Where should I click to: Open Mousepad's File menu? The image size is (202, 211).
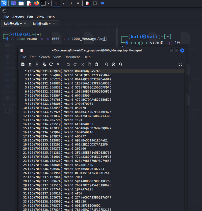point(23,57)
